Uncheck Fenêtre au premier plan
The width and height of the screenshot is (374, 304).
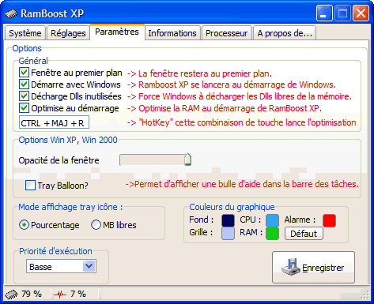tap(24, 73)
